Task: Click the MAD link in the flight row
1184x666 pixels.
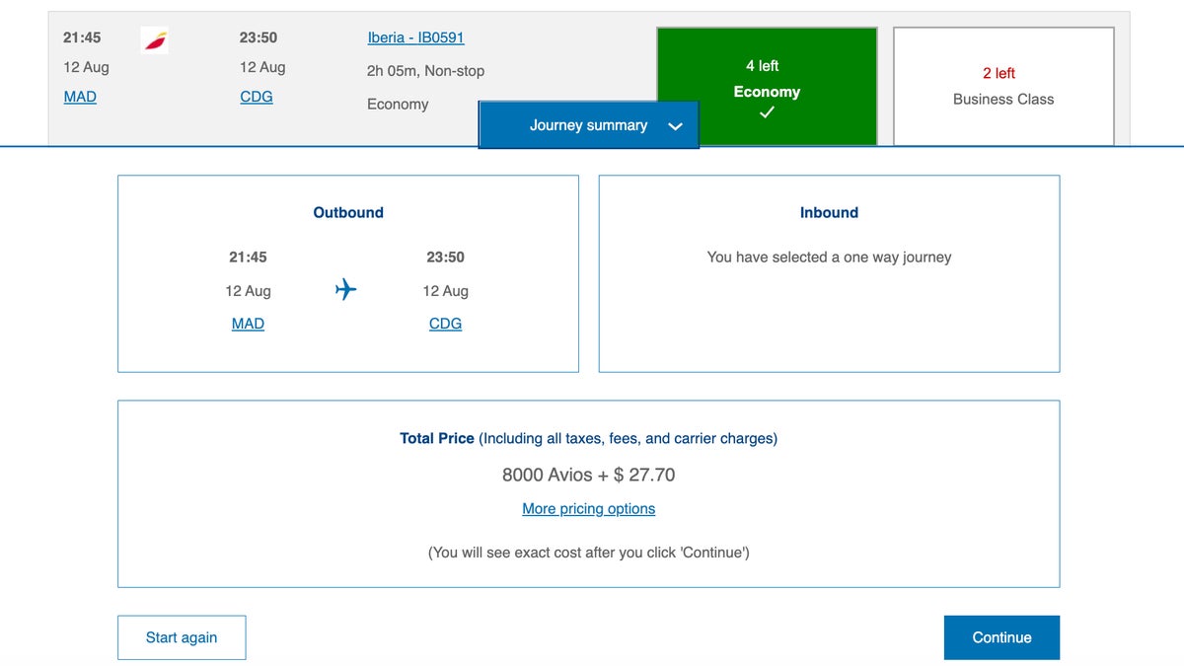Action: 80,96
